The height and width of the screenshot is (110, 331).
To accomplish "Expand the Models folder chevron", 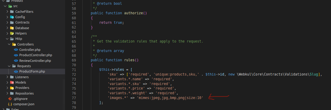I will [7, 82].
